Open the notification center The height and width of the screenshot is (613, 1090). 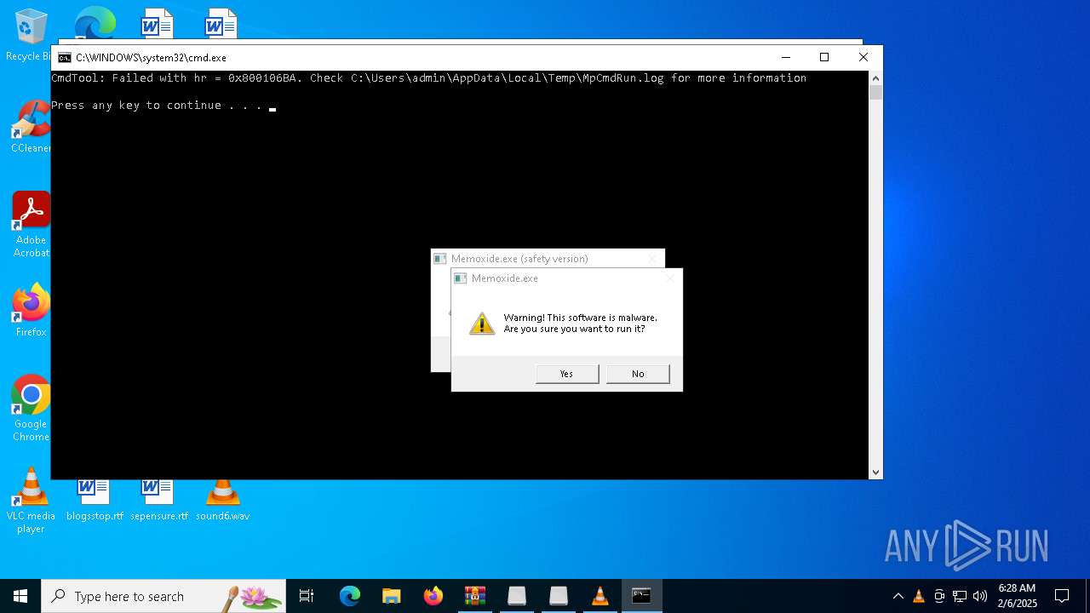tap(1062, 596)
